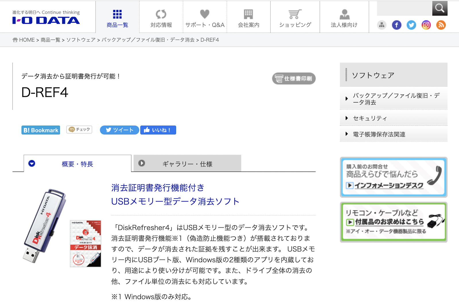The height and width of the screenshot is (304, 459).
Task: Visit the Twitter page icon
Action: 411,25
